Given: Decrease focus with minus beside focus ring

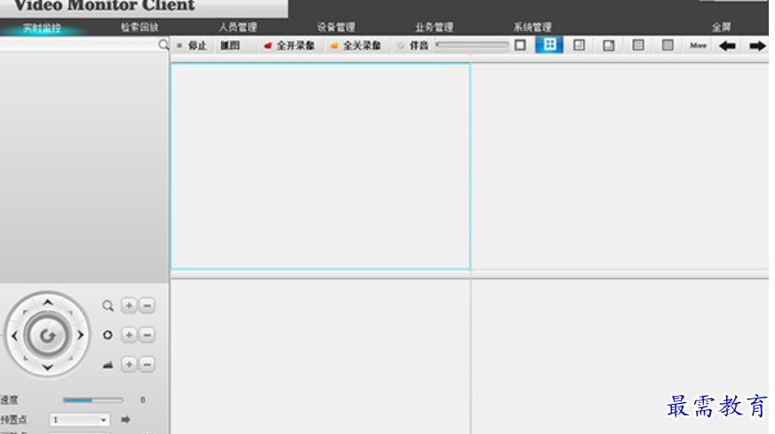Looking at the screenshot, I should pos(148,335).
